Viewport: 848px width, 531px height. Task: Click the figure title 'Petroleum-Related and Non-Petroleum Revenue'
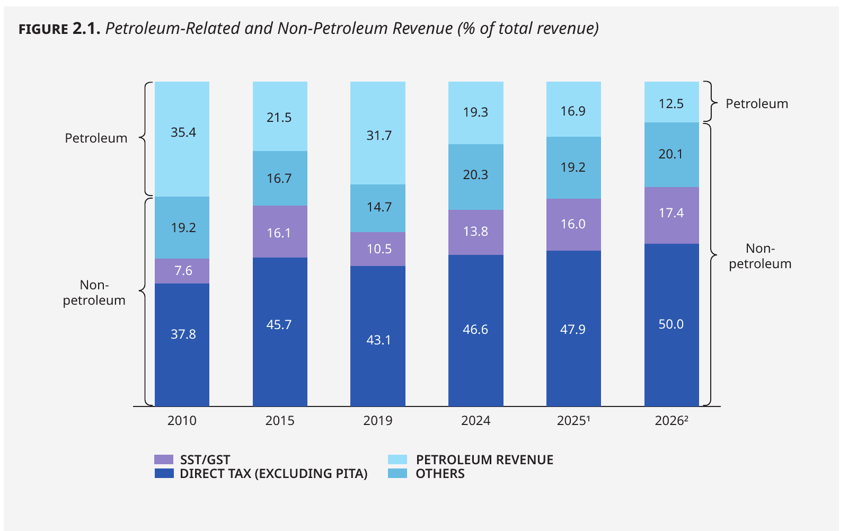coord(279,28)
